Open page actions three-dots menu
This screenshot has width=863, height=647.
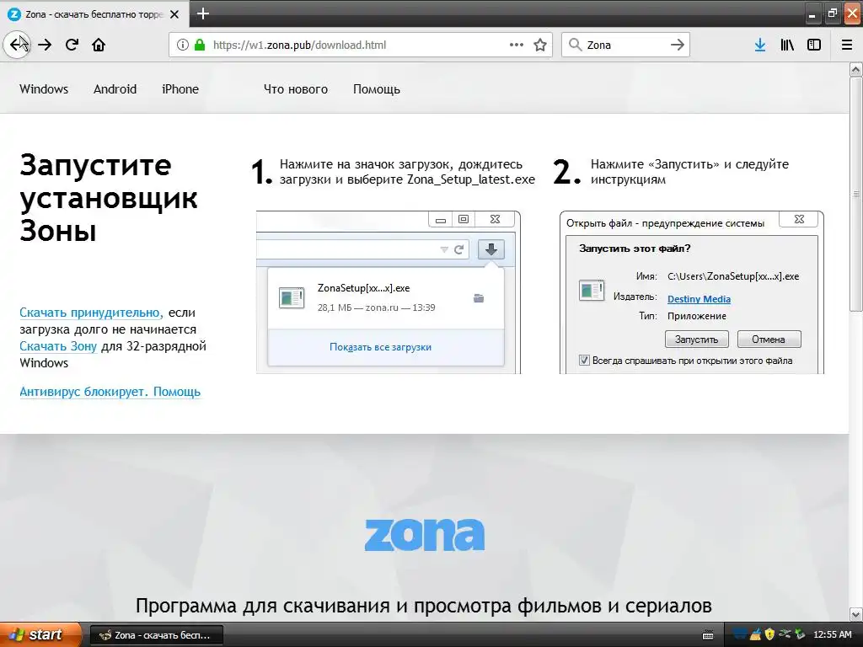517,45
